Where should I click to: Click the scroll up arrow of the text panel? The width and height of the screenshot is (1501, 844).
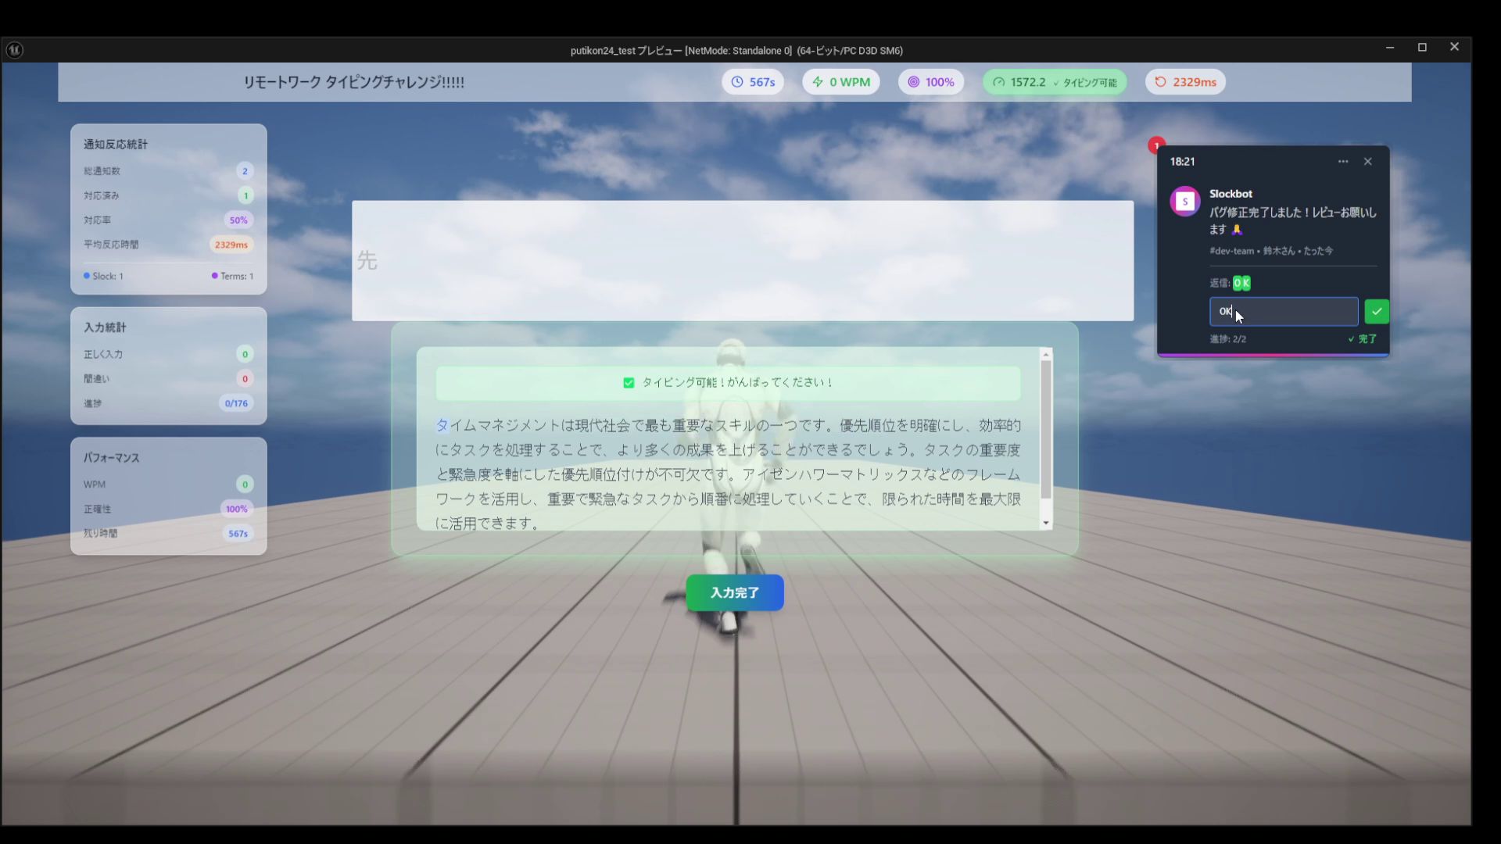pyautogui.click(x=1046, y=355)
